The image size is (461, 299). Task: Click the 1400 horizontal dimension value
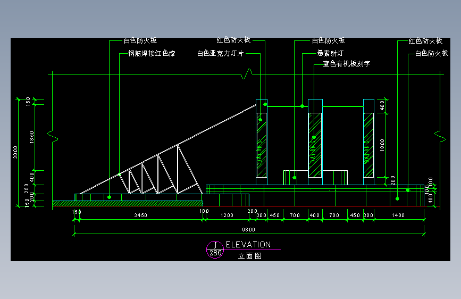pyautogui.click(x=398, y=215)
